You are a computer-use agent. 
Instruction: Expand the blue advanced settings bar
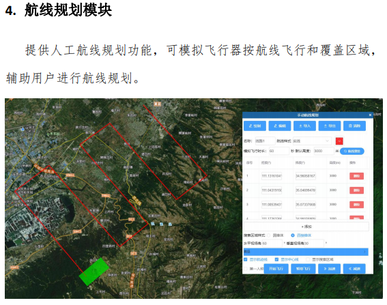tap(306, 252)
